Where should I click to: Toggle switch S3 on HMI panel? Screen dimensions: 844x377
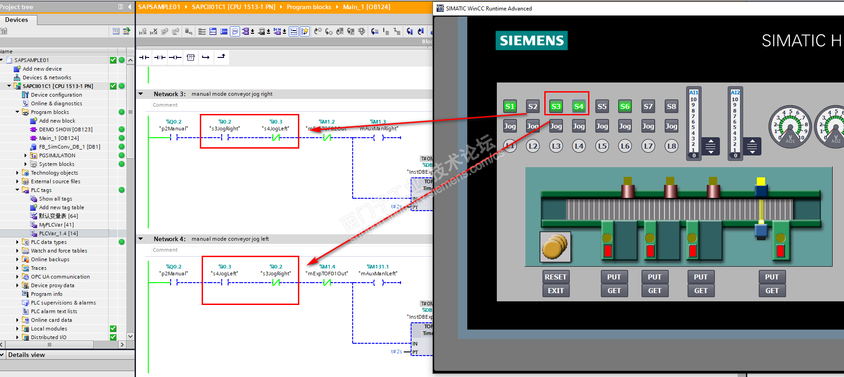556,107
